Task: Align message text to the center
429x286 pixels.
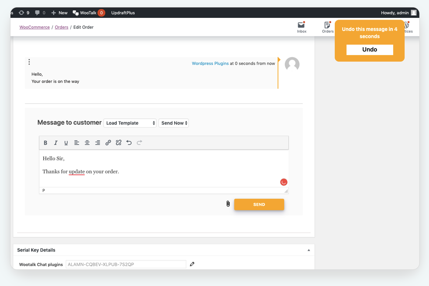Action: 87,142
